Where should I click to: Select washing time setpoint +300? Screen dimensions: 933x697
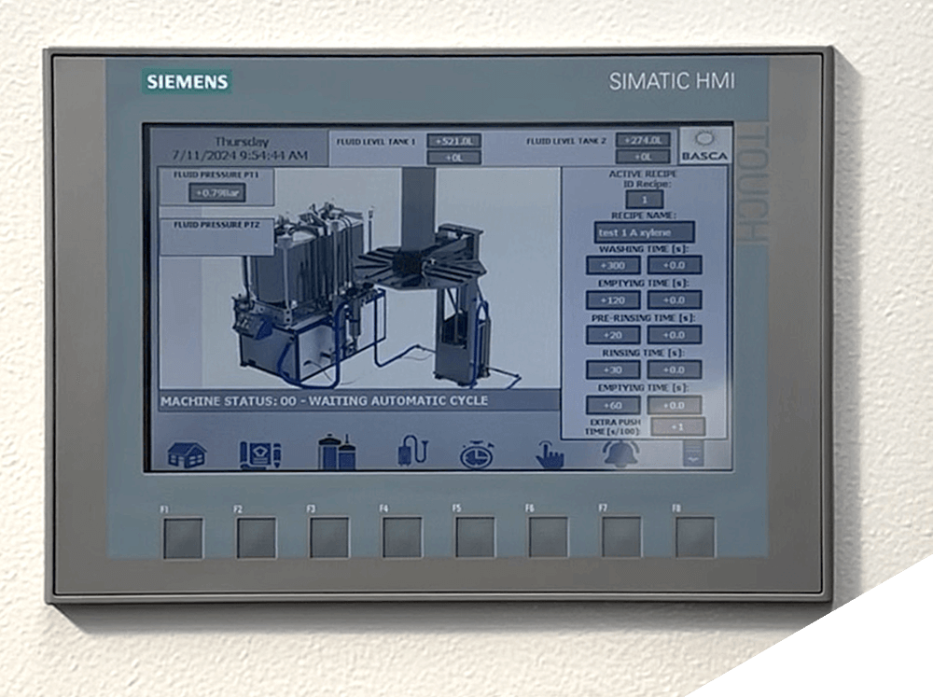pyautogui.click(x=613, y=266)
